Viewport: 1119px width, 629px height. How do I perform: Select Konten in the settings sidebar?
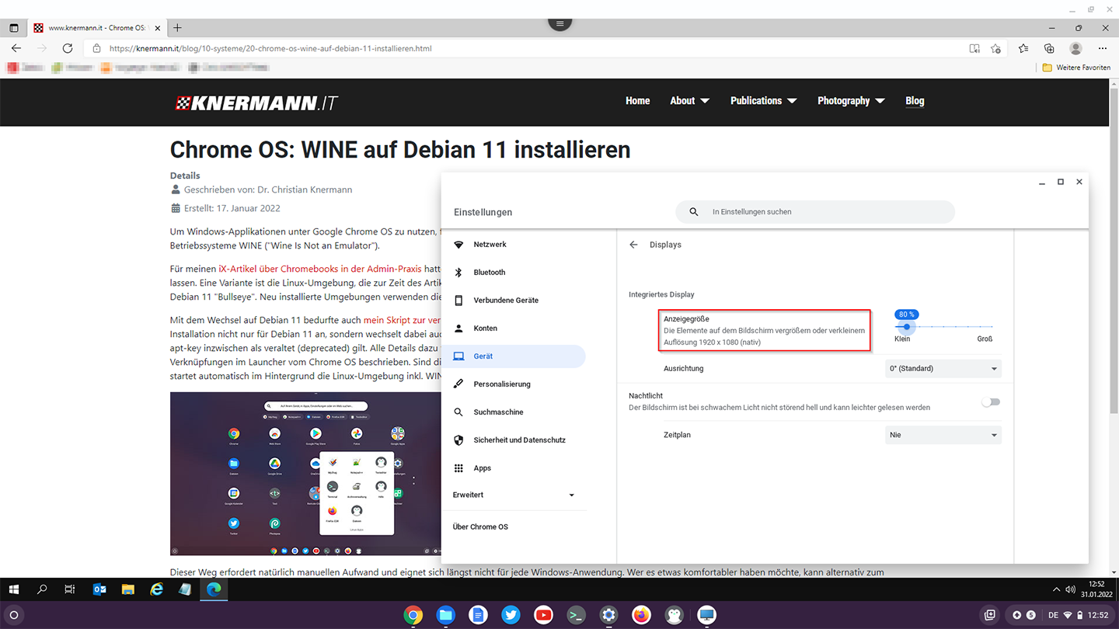point(514,328)
